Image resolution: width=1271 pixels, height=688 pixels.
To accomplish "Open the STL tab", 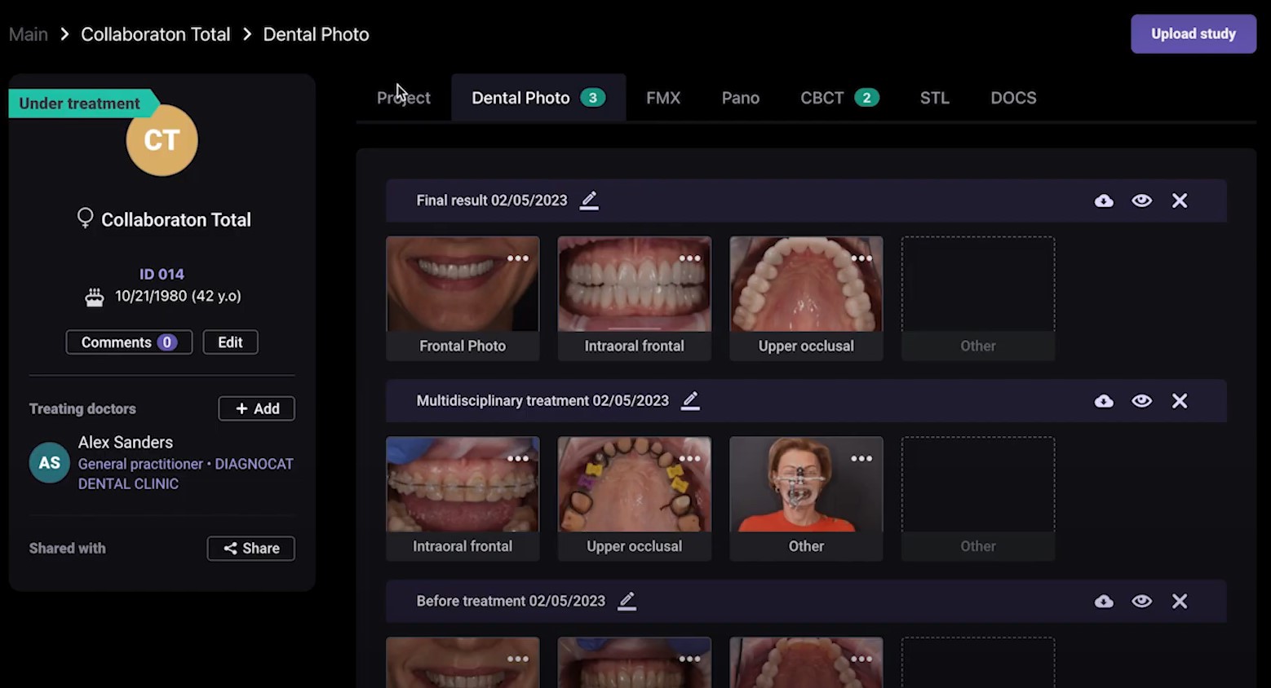I will click(934, 98).
